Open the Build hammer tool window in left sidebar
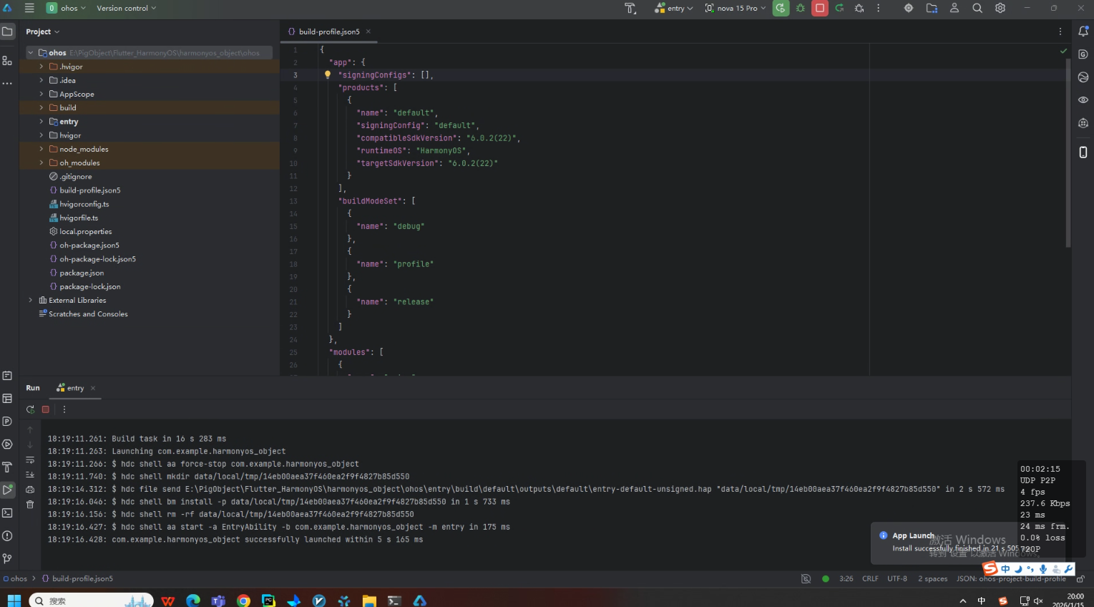This screenshot has height=607, width=1094. 7,467
